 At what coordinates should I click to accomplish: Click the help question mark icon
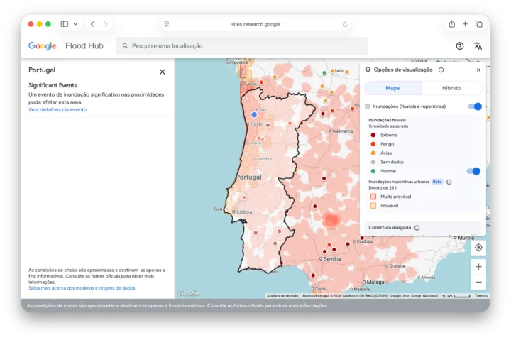click(x=460, y=45)
